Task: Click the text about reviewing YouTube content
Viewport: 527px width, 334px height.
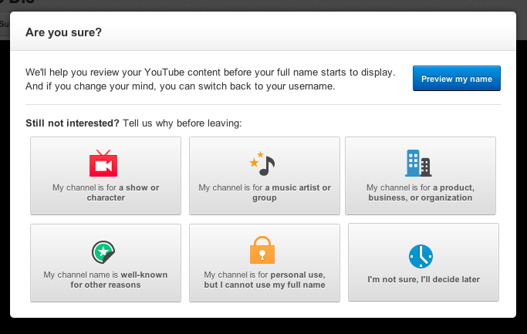Action: point(210,73)
